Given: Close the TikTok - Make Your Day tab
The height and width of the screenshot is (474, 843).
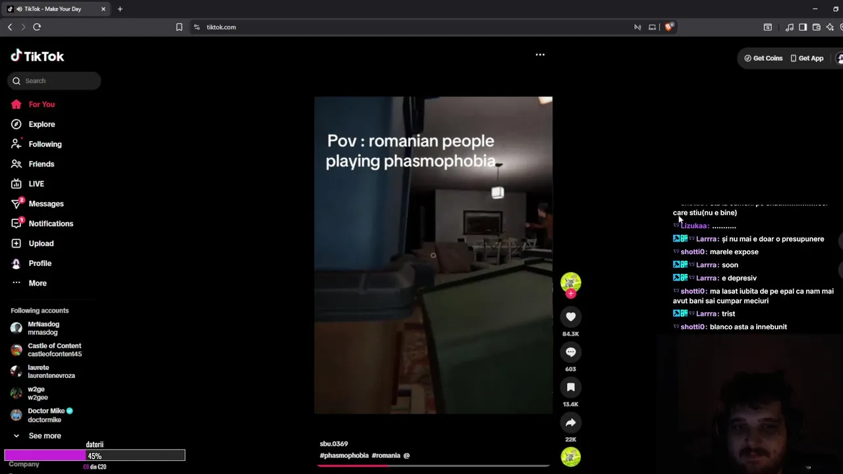Looking at the screenshot, I should coord(103,9).
